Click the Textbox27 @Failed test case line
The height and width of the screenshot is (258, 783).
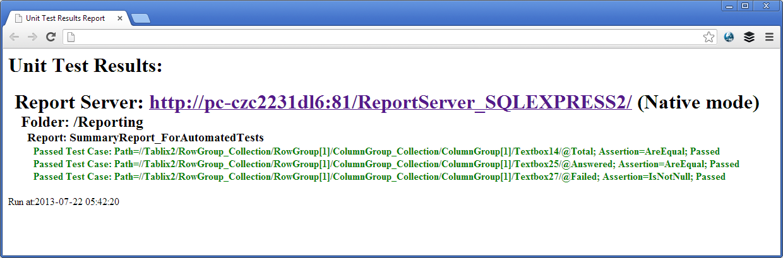[379, 177]
